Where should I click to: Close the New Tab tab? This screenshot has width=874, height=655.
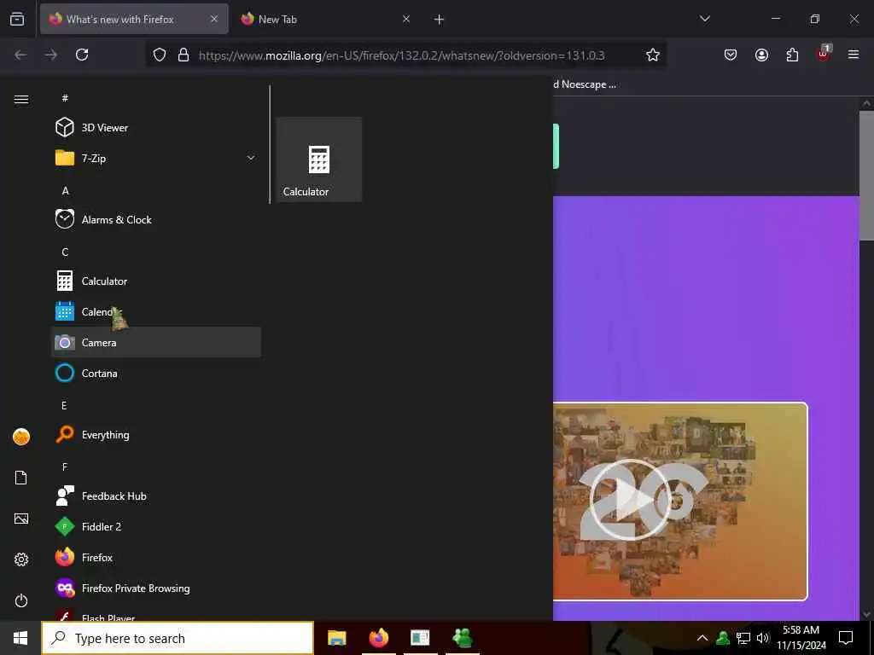406,19
